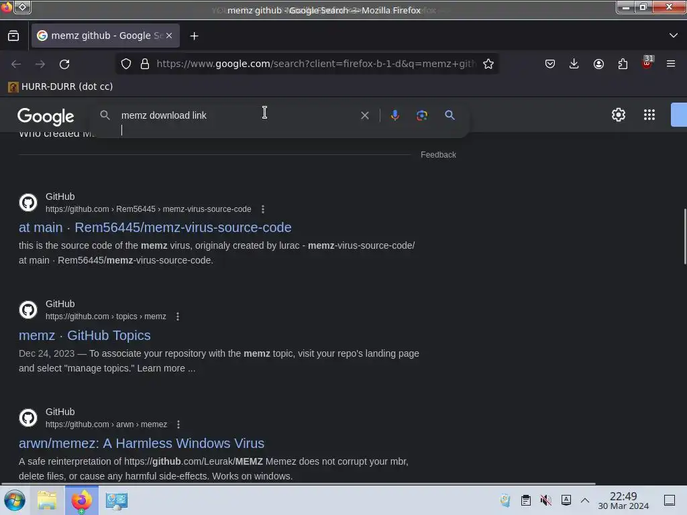Go back with the back arrow
Viewport: 687px width, 515px height.
pos(16,64)
